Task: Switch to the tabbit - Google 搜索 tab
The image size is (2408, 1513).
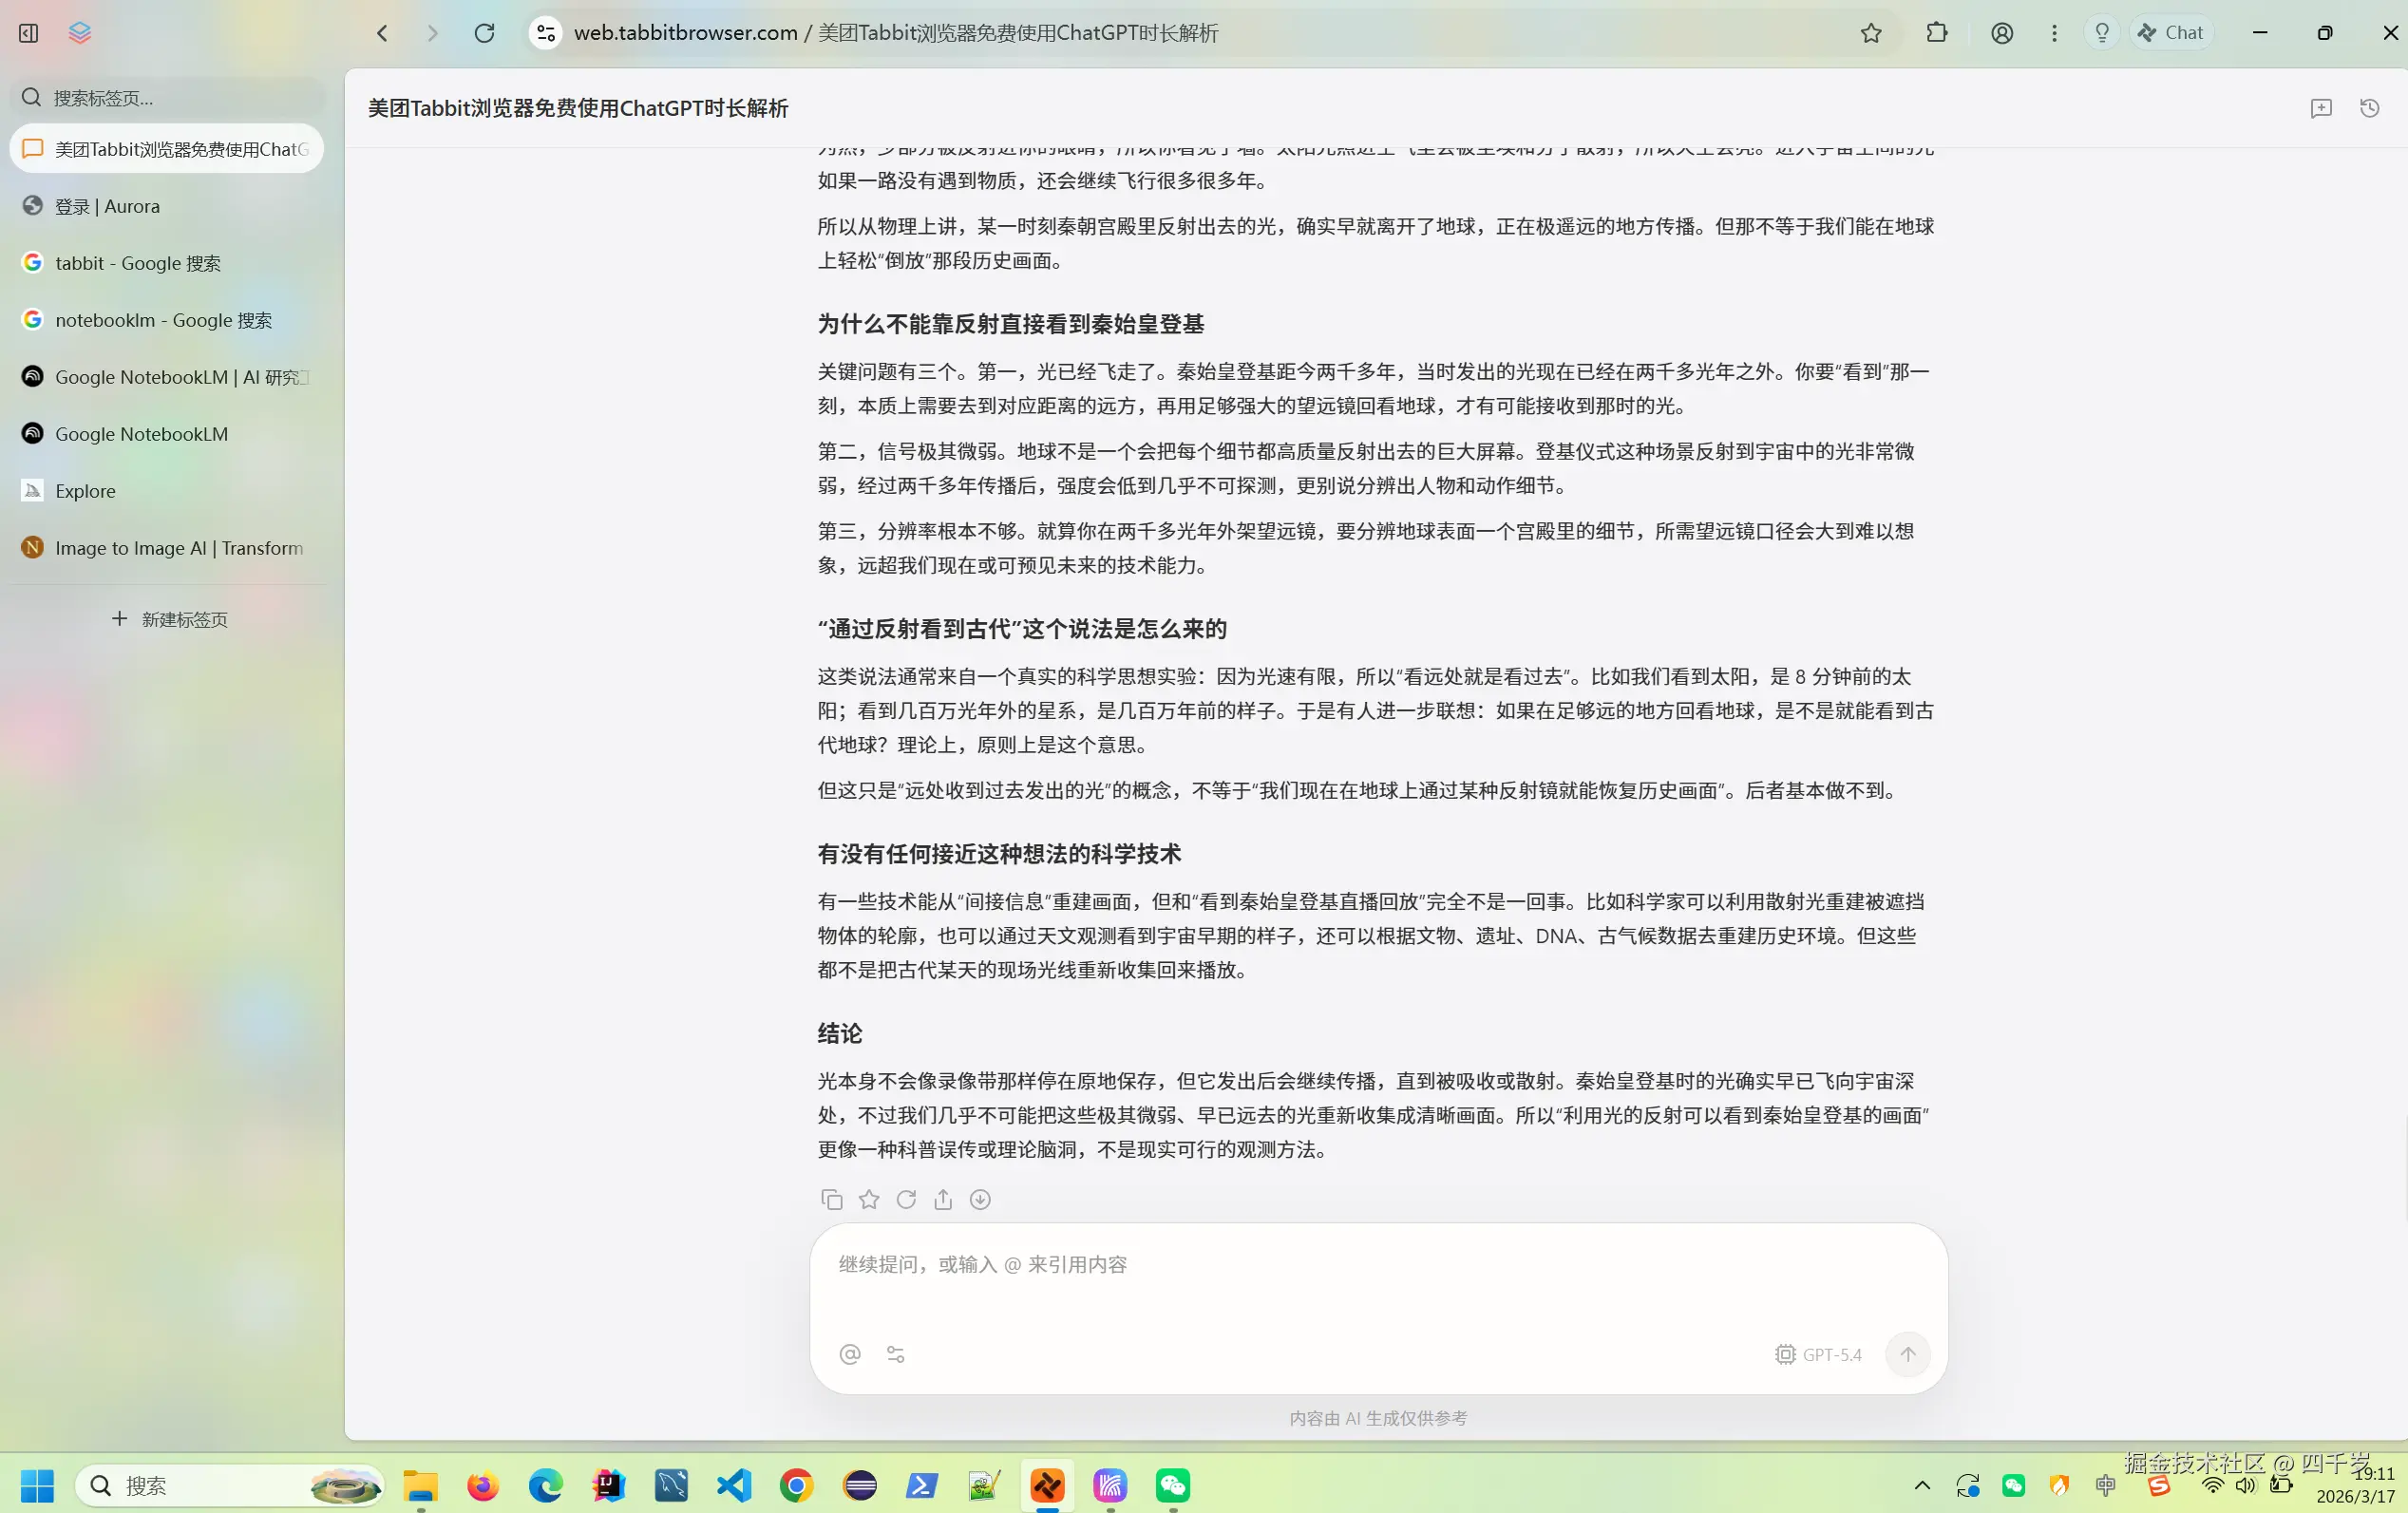Action: (x=137, y=263)
